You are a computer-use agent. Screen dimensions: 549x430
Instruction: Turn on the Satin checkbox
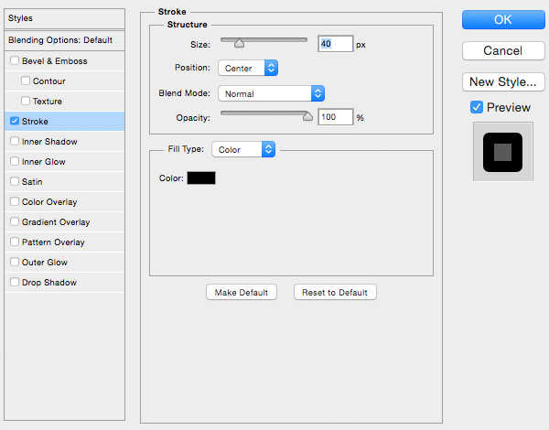15,181
